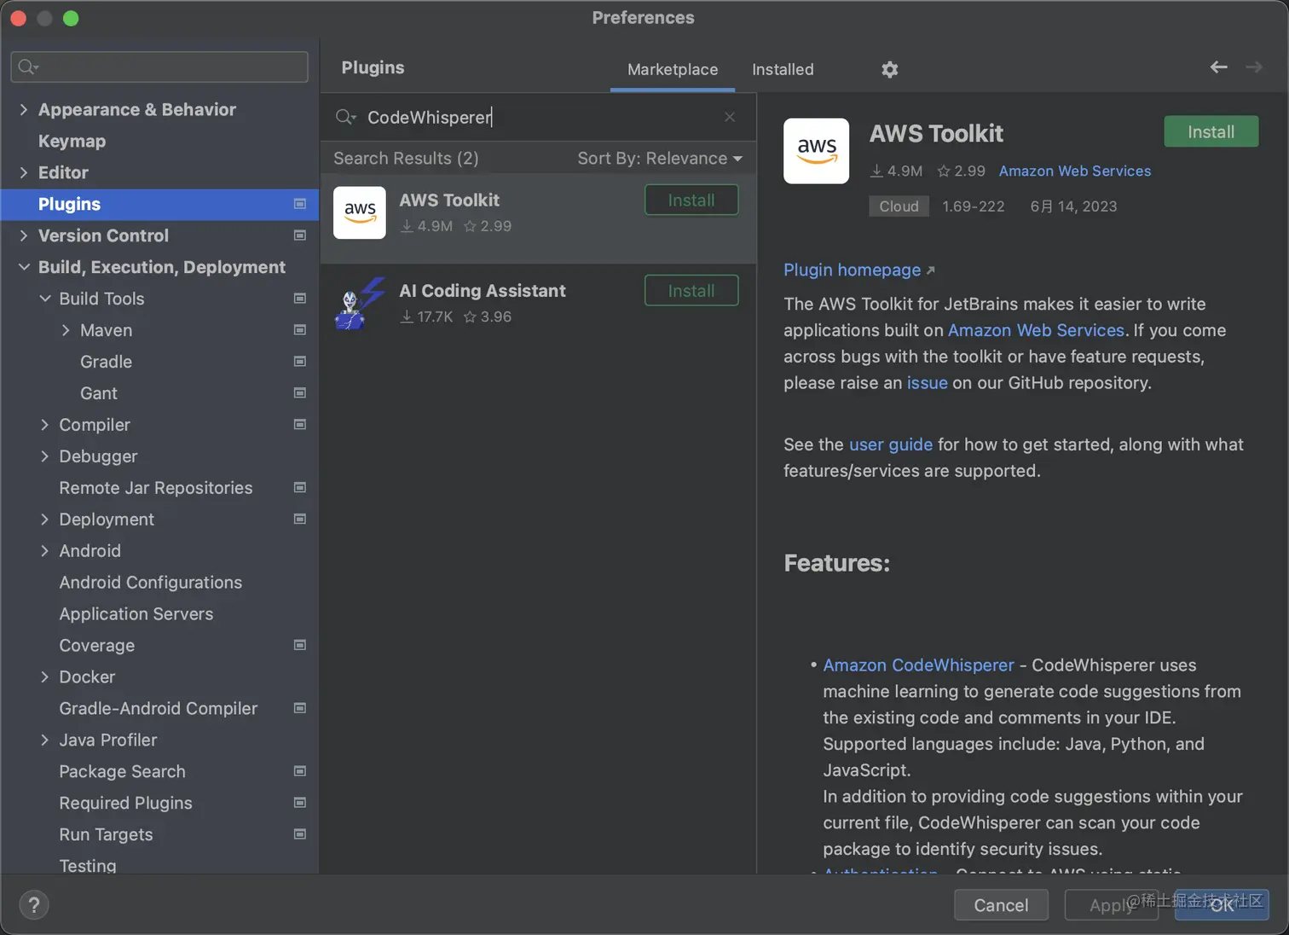Open the GitHub issue link
The image size is (1289, 935).
tap(928, 383)
